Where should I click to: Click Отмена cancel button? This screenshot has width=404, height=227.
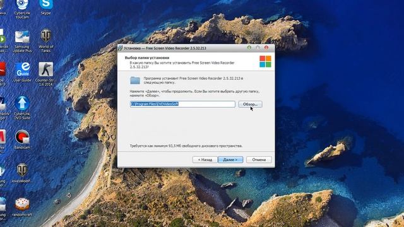point(259,160)
